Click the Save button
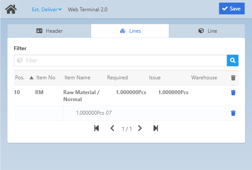 pyautogui.click(x=231, y=9)
